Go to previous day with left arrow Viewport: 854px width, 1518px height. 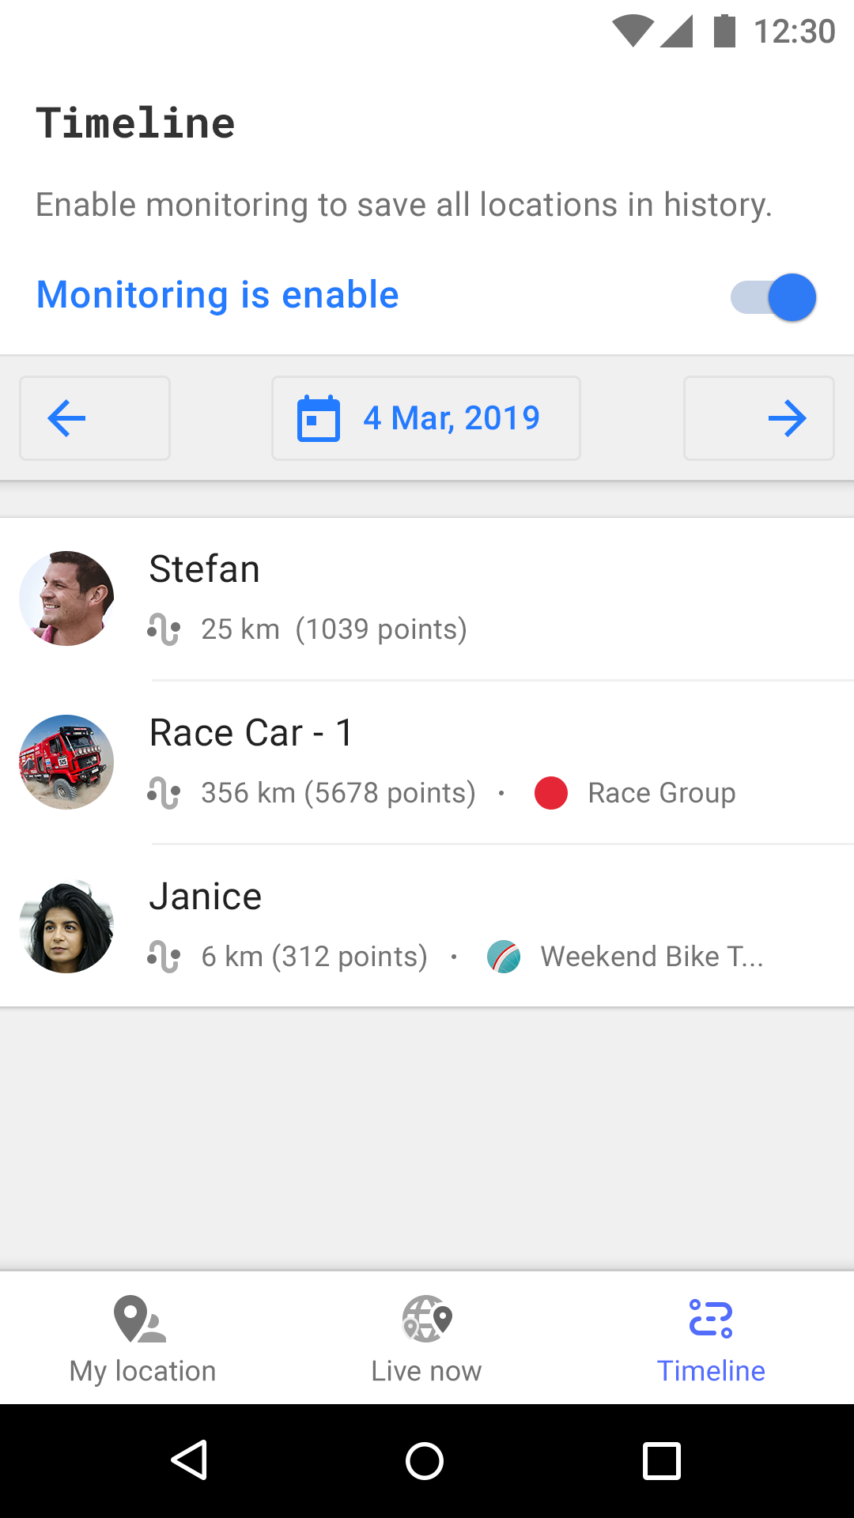click(x=95, y=418)
